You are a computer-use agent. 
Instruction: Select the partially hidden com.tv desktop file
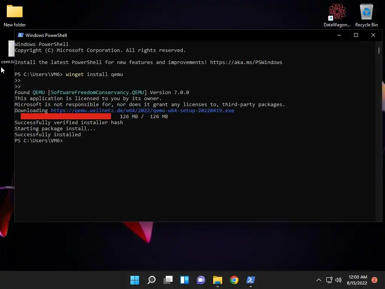click(x=8, y=52)
